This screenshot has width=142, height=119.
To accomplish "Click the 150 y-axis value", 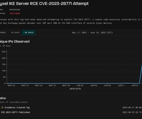I will tap(4, 64).
